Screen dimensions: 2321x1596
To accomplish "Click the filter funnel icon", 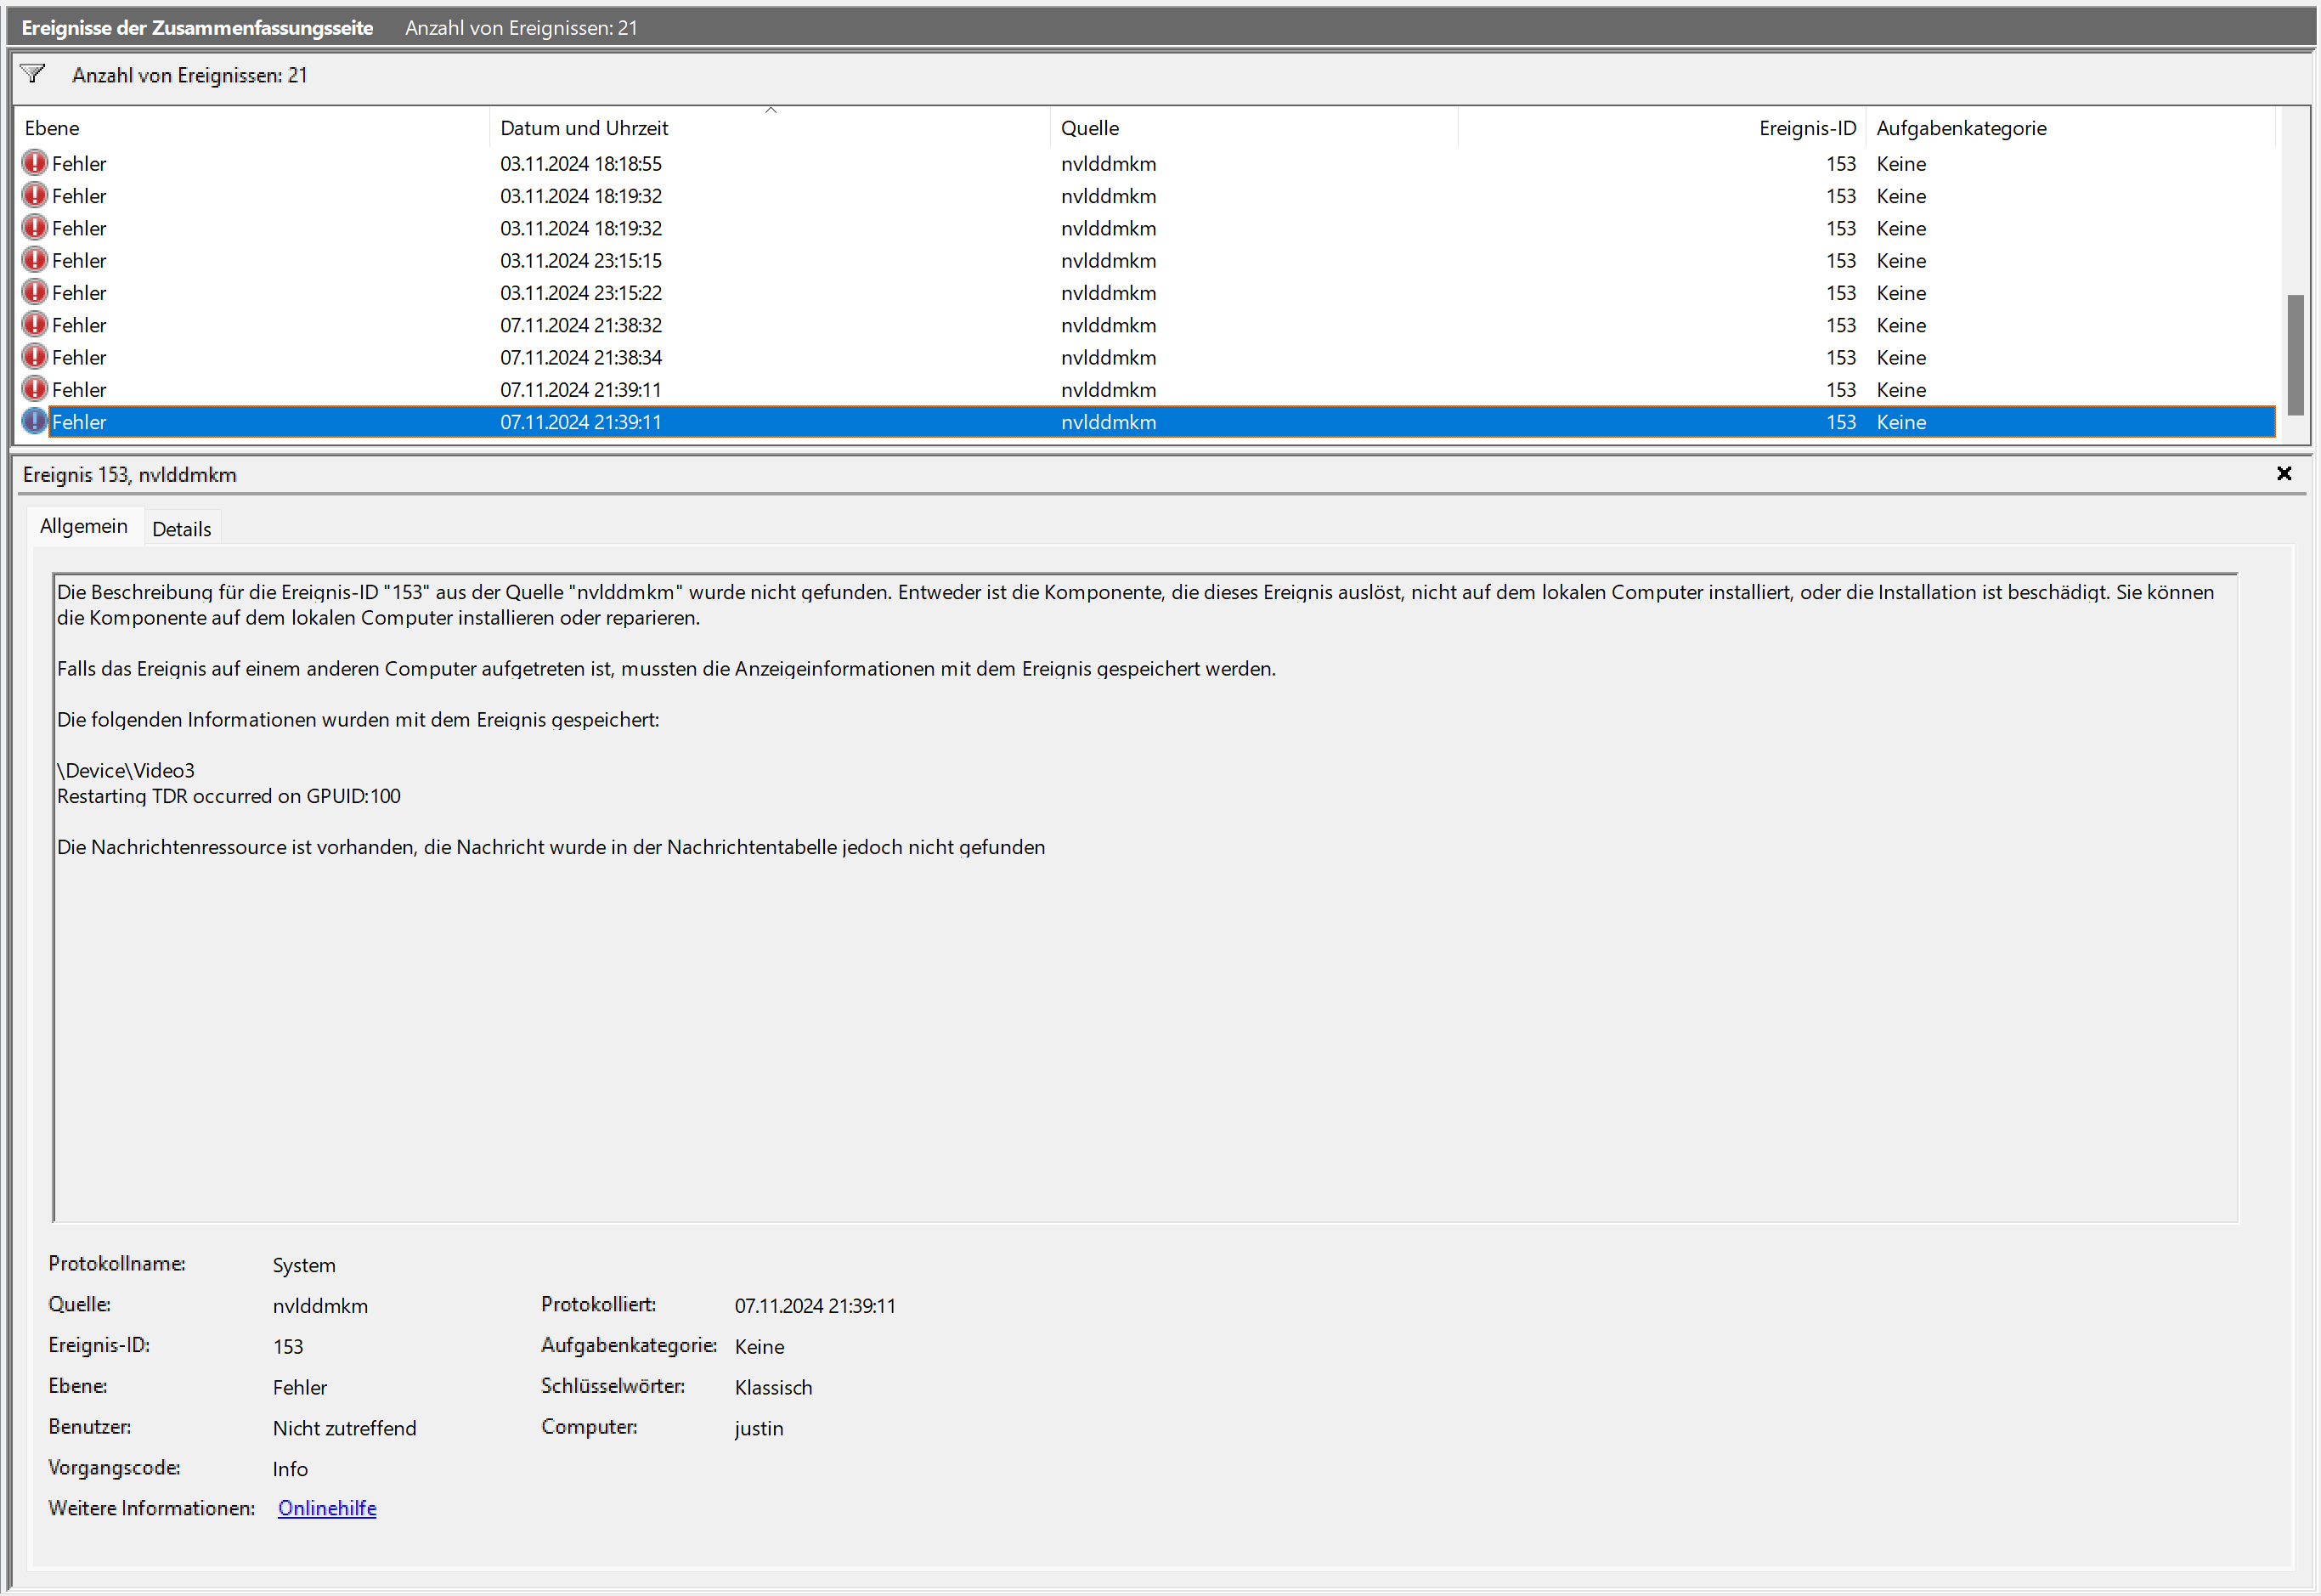I will pyautogui.click(x=33, y=74).
